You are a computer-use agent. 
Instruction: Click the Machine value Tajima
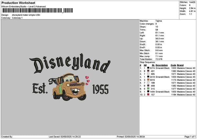[x=159, y=21]
